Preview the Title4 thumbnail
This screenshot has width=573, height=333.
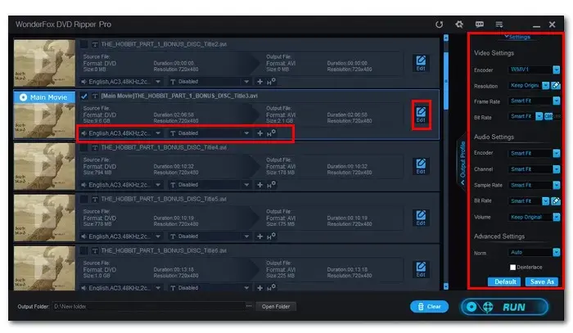click(x=44, y=166)
